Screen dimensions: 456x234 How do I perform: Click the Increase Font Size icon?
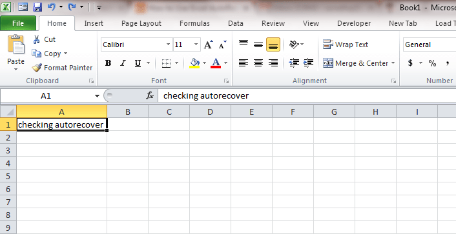[x=208, y=44]
